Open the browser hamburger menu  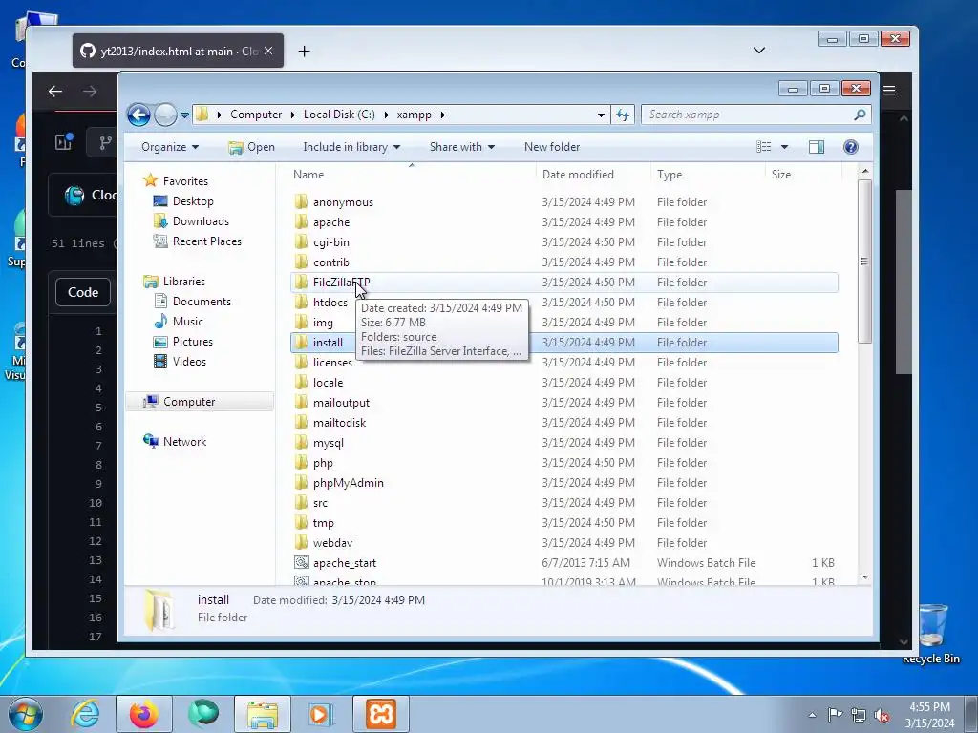tap(889, 91)
